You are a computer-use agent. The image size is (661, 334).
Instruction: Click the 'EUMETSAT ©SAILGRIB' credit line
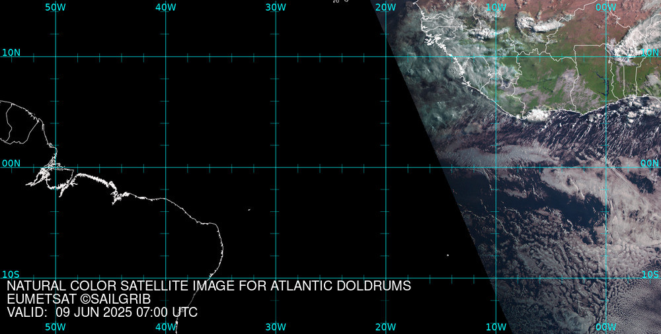pyautogui.click(x=79, y=299)
